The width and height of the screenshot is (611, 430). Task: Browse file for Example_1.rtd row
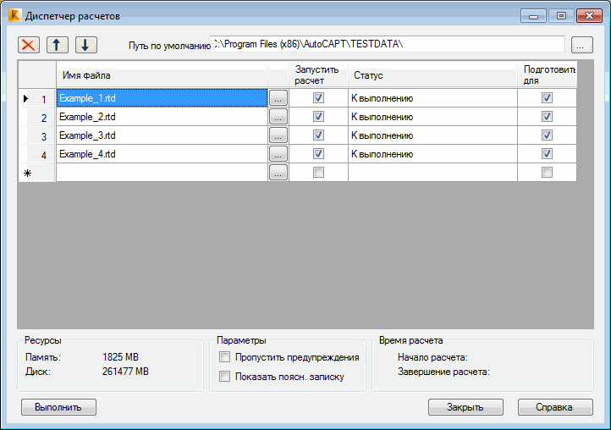click(x=278, y=98)
